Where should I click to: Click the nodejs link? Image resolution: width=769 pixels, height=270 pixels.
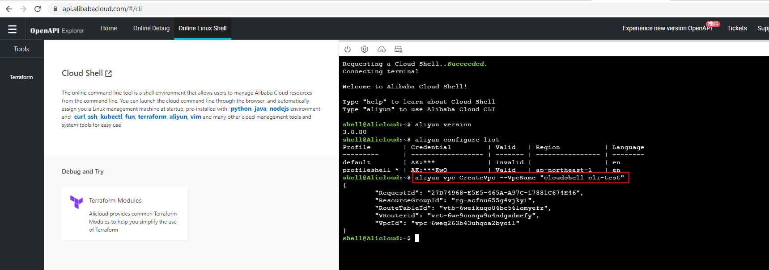pos(279,109)
